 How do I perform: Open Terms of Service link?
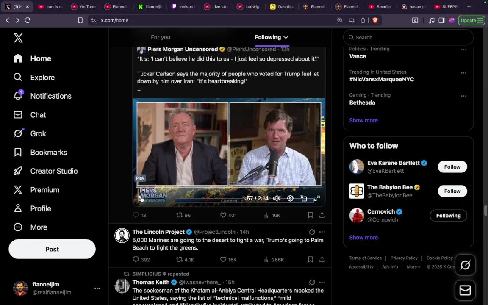click(365, 258)
